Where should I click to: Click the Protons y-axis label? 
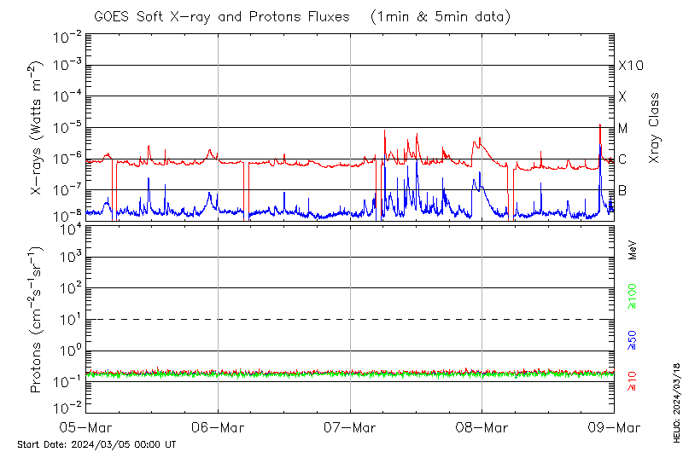[x=36, y=320]
